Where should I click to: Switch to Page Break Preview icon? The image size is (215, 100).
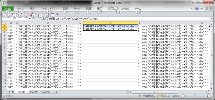click(x=169, y=96)
